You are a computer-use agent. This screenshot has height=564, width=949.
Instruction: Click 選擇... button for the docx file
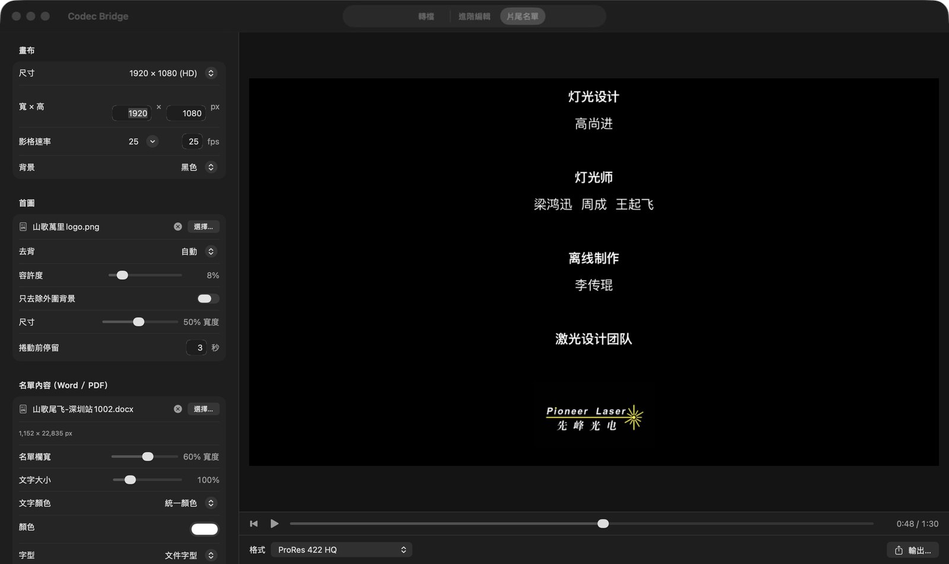click(203, 409)
